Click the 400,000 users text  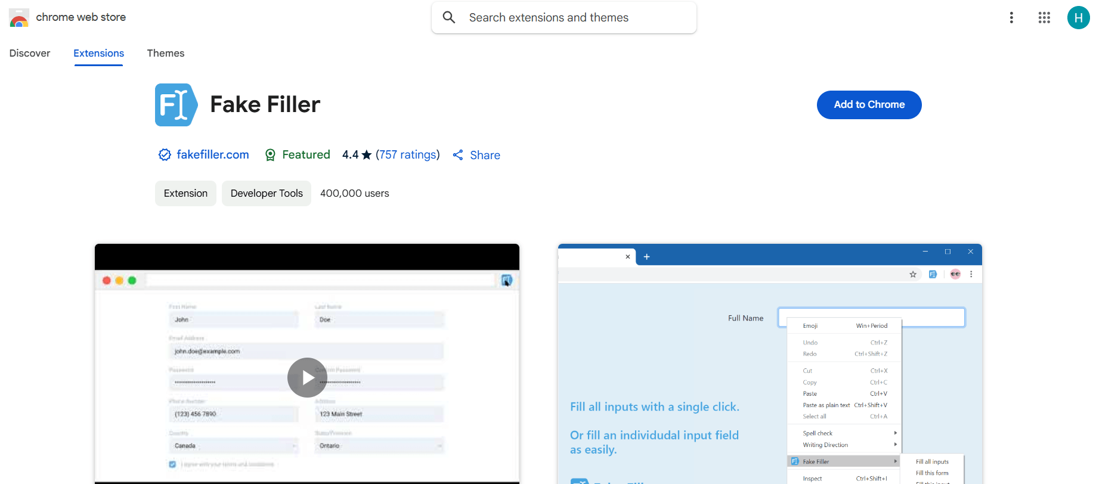coord(355,193)
